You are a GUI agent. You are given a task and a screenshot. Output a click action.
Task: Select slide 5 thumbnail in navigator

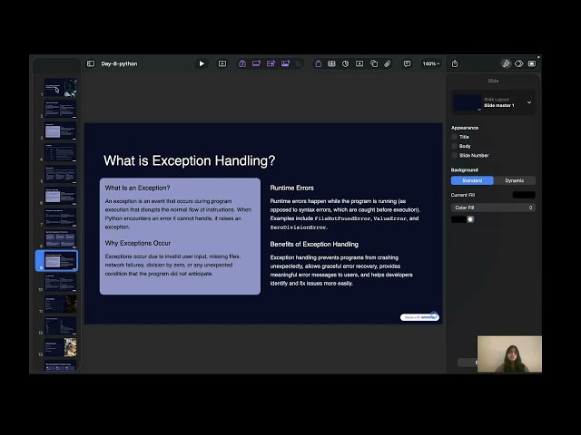click(x=61, y=174)
